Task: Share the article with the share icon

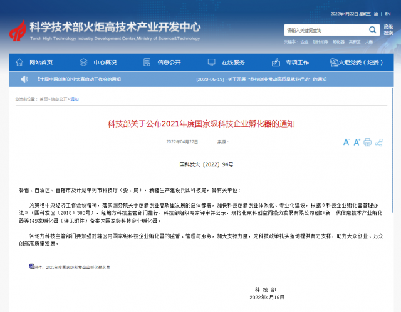Action: (378, 143)
